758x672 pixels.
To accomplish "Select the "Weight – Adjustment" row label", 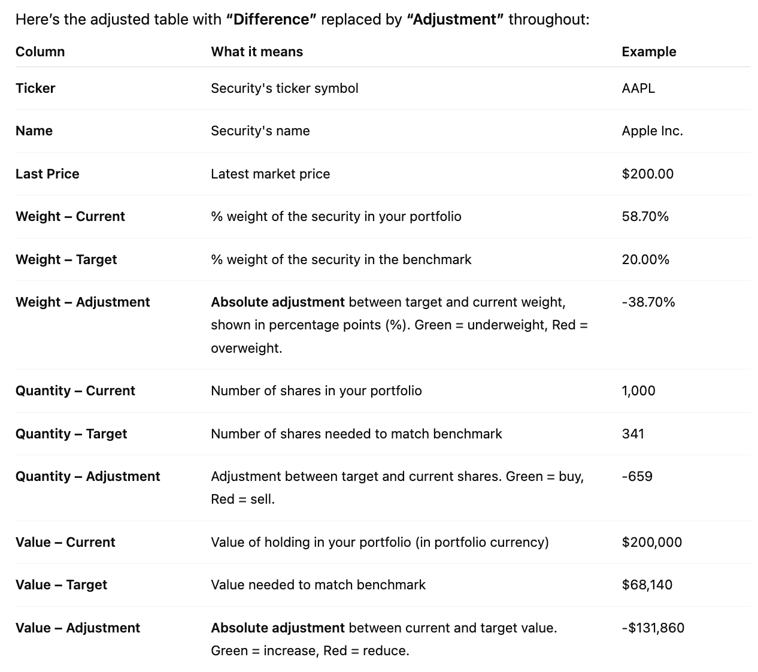I will pyautogui.click(x=83, y=302).
